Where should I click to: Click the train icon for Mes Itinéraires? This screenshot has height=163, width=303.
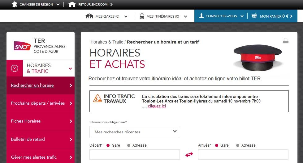click(142, 16)
